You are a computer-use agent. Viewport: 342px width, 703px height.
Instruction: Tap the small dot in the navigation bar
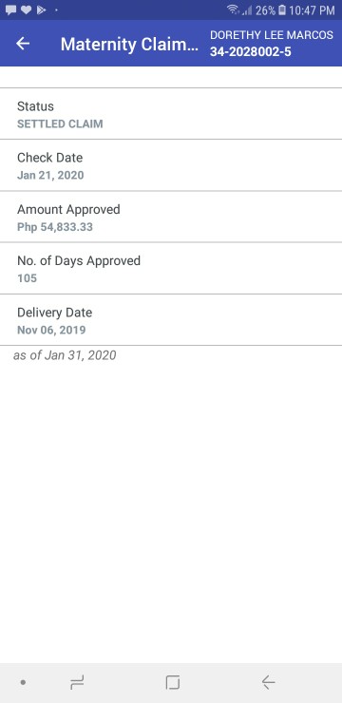point(23,683)
